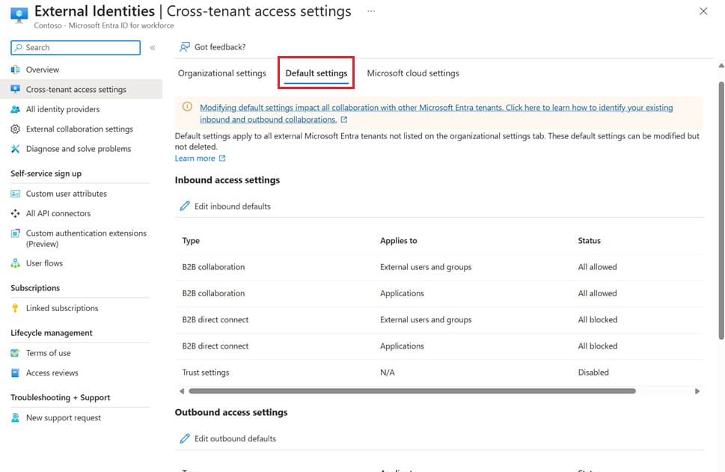Click the Got feedback? button

point(212,46)
